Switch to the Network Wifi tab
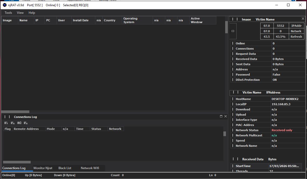The width and height of the screenshot is (307, 179). tap(90, 168)
